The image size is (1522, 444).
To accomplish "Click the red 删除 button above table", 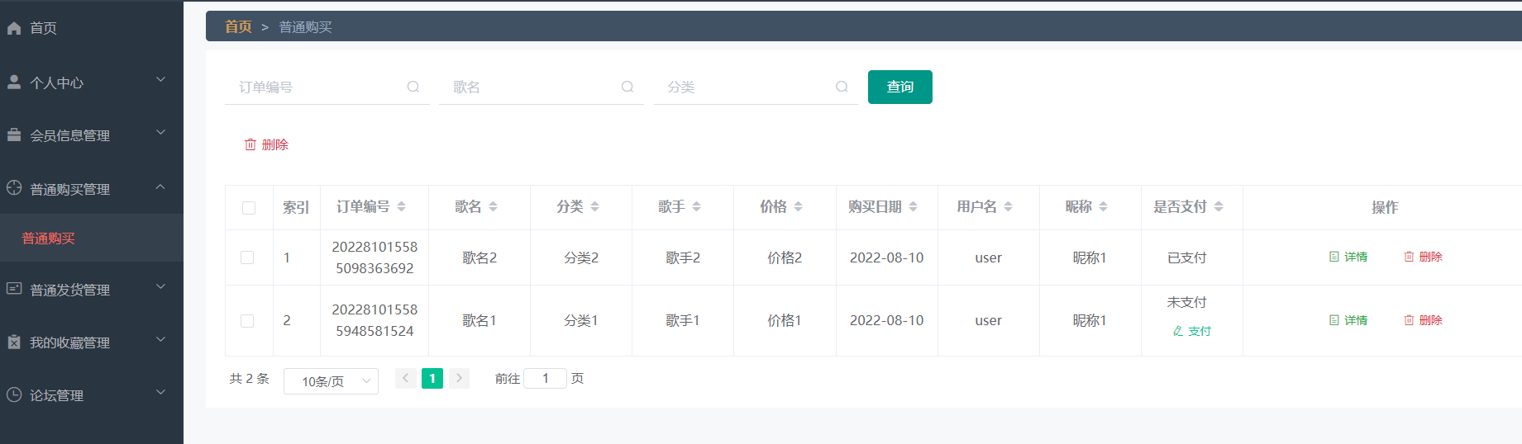I will pyautogui.click(x=266, y=144).
